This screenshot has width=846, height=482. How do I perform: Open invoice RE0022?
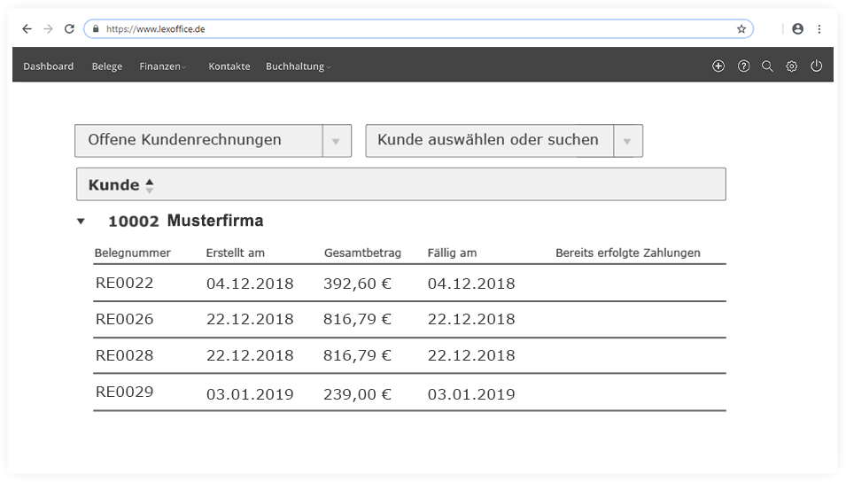(124, 284)
